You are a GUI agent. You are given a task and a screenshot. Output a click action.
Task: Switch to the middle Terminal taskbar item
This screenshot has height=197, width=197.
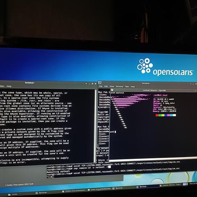pyautogui.click(x=117, y=188)
